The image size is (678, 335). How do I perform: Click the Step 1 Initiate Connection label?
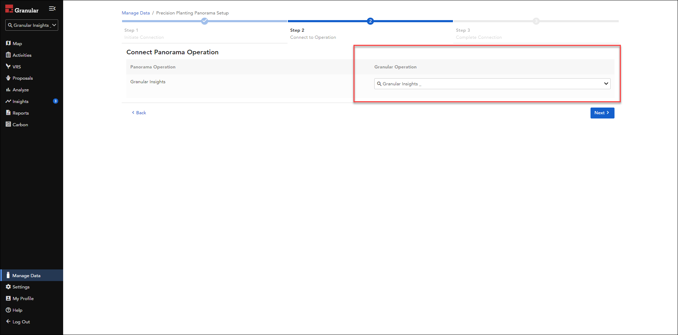tap(144, 37)
